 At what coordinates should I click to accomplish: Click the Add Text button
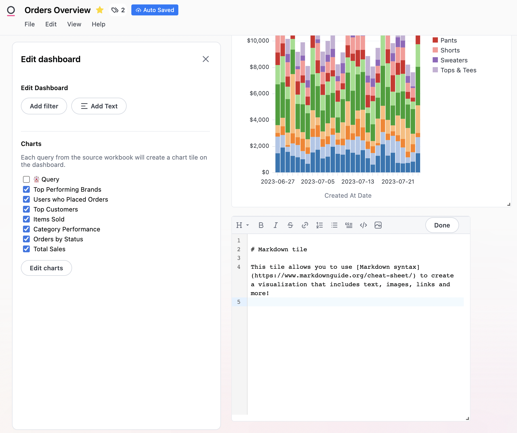[99, 106]
